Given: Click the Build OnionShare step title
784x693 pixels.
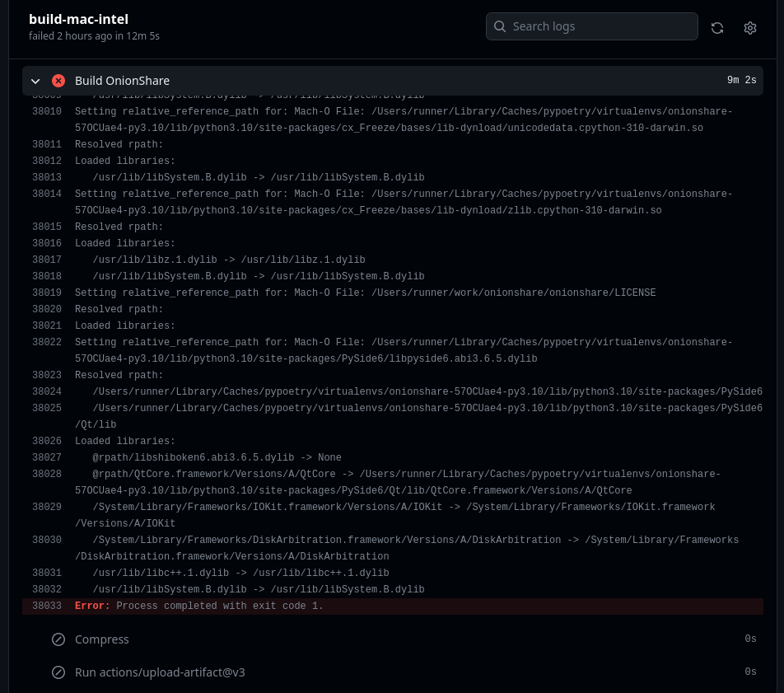Looking at the screenshot, I should coord(122,81).
